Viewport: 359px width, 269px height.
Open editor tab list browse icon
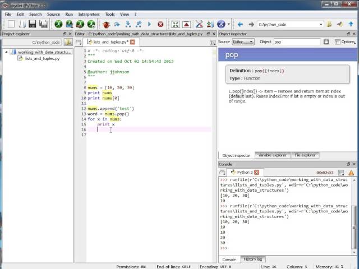[x=79, y=43]
